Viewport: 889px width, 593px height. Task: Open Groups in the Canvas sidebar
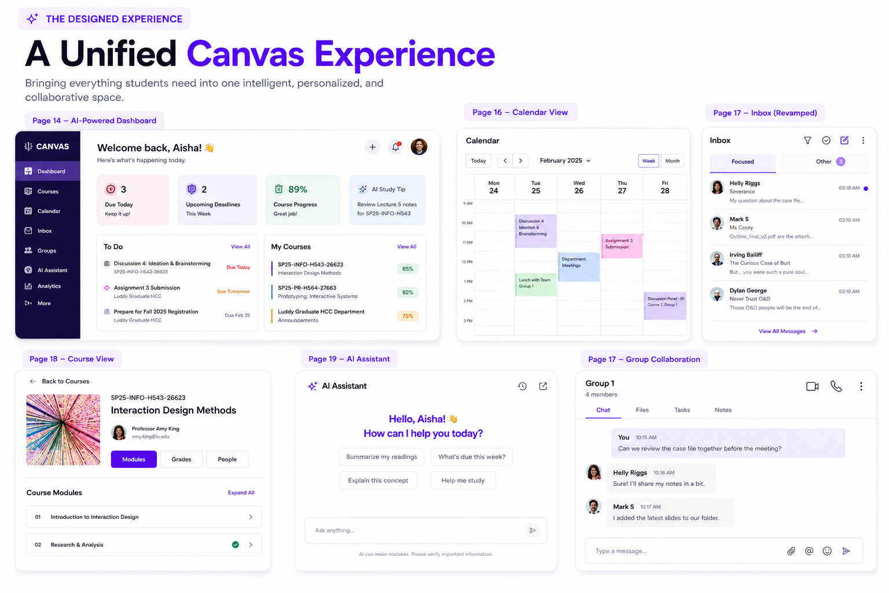[47, 251]
